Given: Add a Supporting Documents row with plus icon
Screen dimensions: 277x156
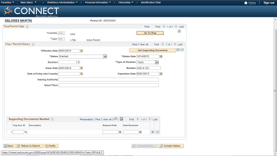Looking at the screenshot, I should [152, 132].
